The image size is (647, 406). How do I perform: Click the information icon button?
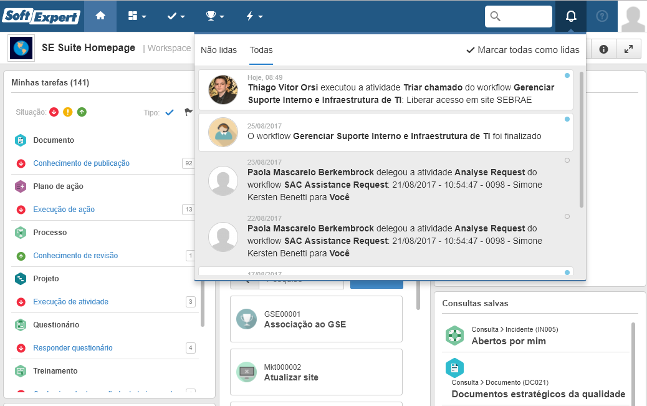(603, 49)
